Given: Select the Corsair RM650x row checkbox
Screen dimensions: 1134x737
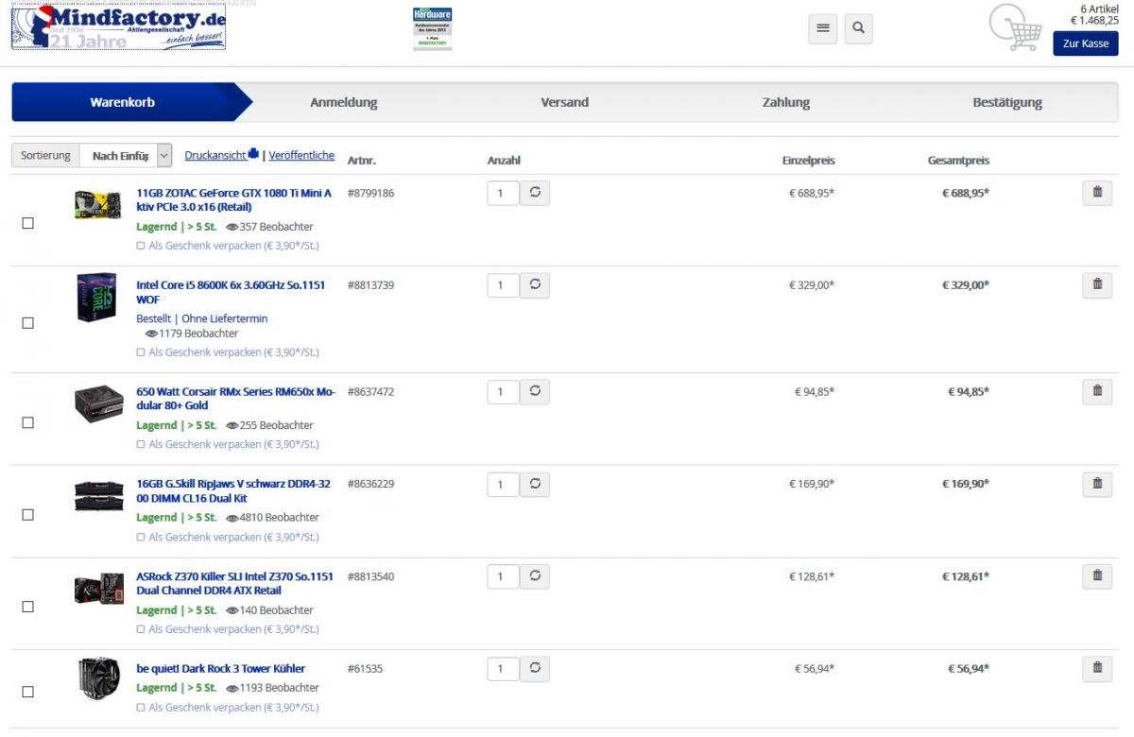Looking at the screenshot, I should click(x=27, y=422).
